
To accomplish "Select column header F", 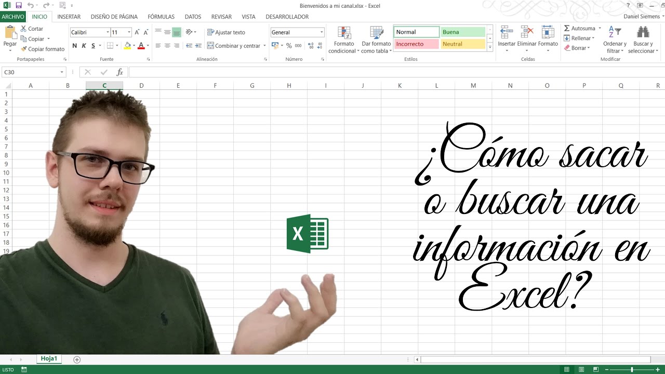I will [x=215, y=86].
